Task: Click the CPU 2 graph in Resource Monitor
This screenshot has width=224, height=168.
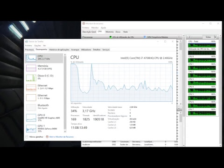Action: click(202, 76)
